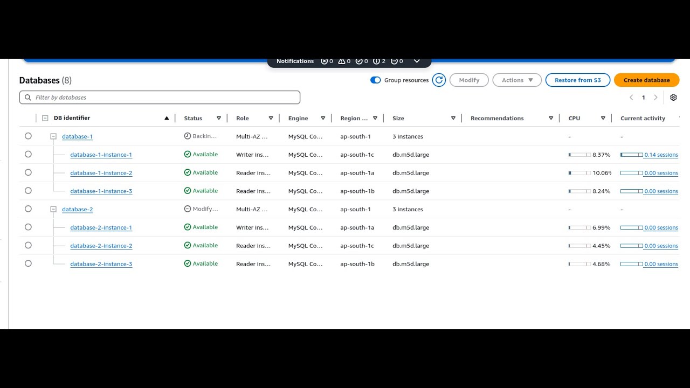Click Create database button
Screen dimensions: 690x388
point(646,80)
